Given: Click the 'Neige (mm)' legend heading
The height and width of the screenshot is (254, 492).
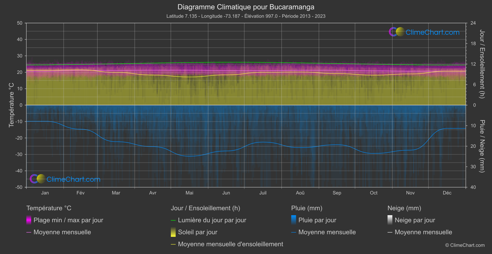Looking at the screenshot, I should pos(404,208).
